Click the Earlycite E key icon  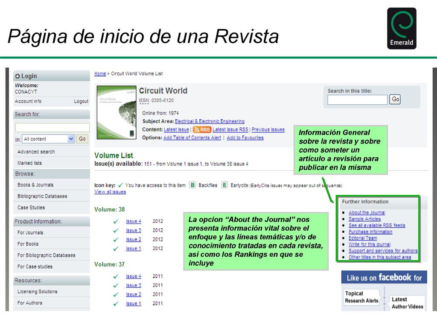[224, 185]
